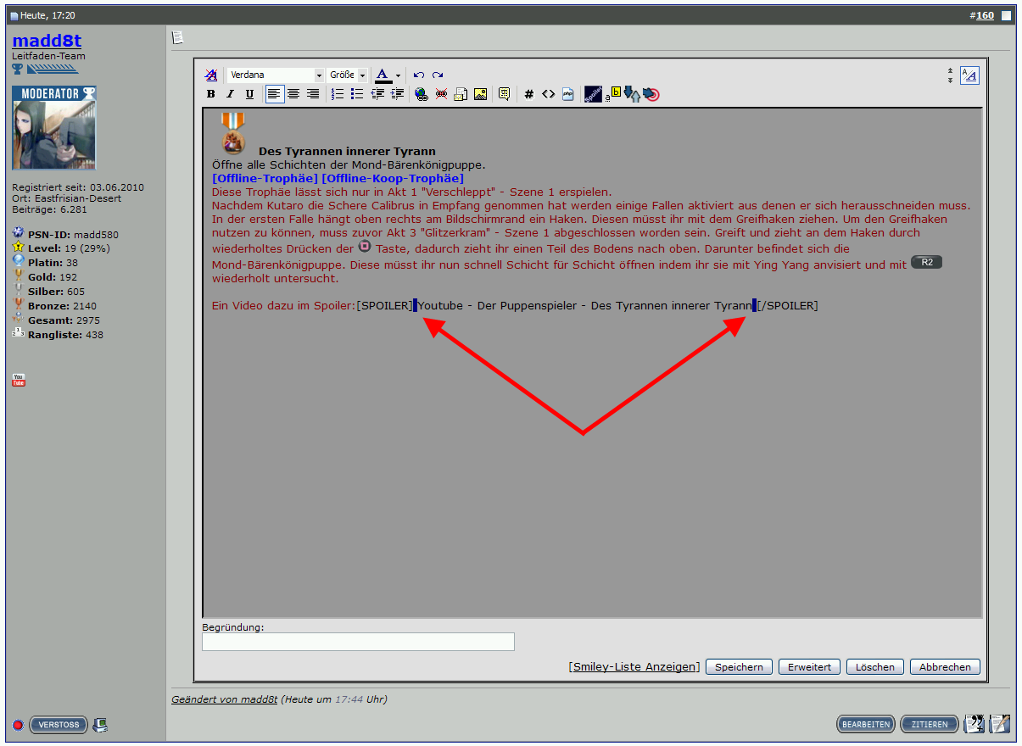The width and height of the screenshot is (1022, 746).
Task: Click the undo arrow
Action: (419, 75)
